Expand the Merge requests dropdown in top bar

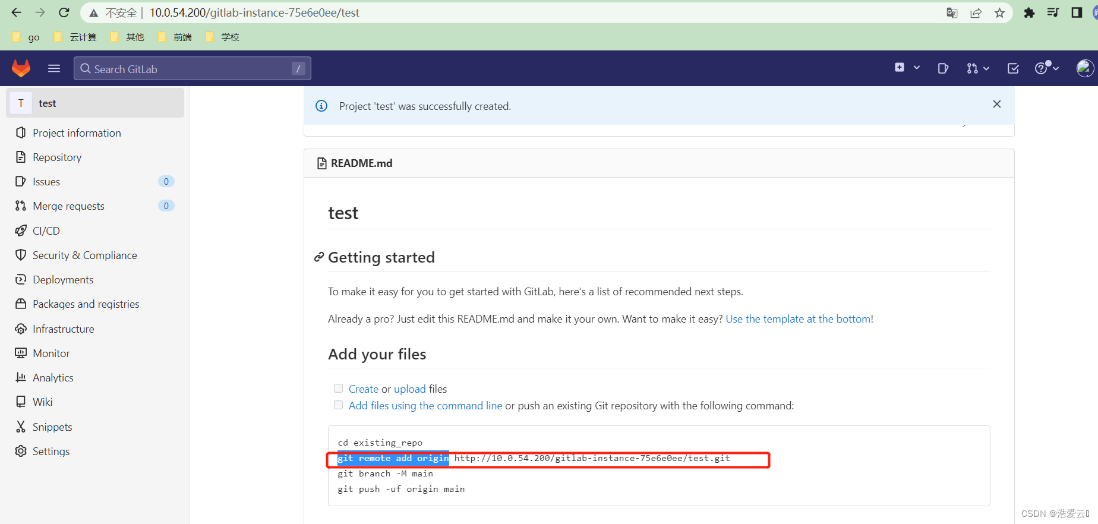click(977, 68)
